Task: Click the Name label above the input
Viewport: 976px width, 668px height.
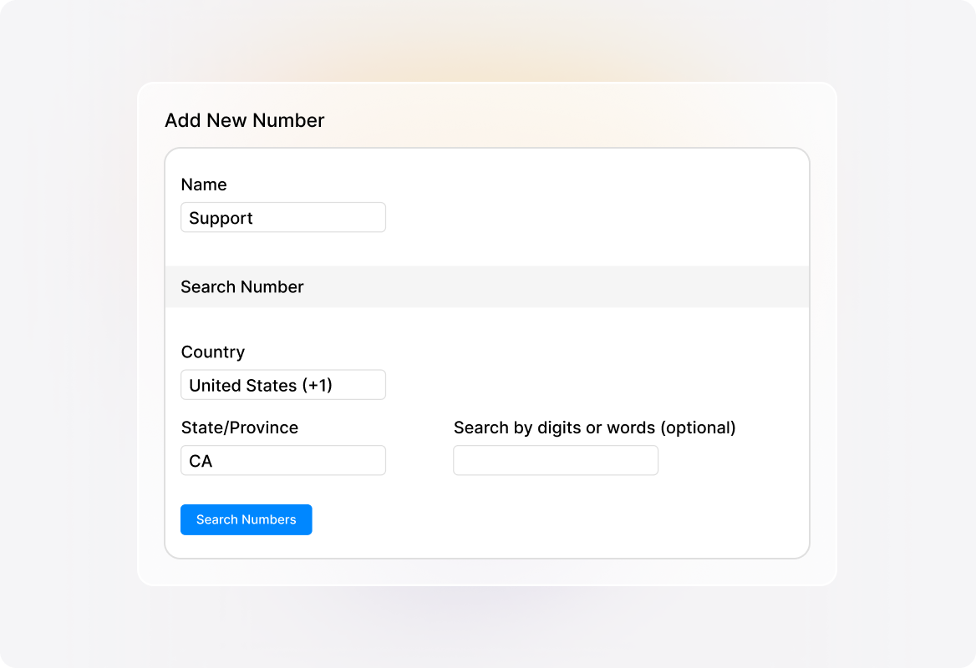Action: click(x=204, y=185)
